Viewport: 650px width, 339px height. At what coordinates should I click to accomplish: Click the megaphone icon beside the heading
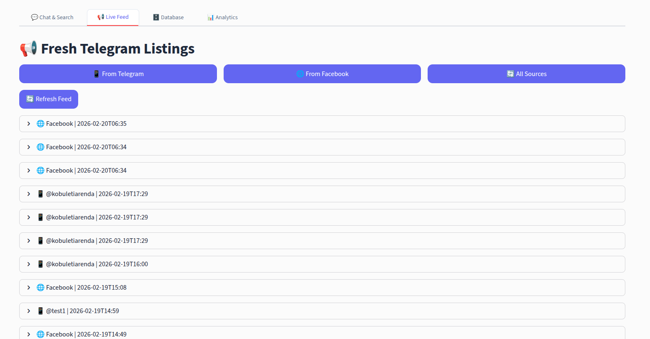click(x=28, y=49)
